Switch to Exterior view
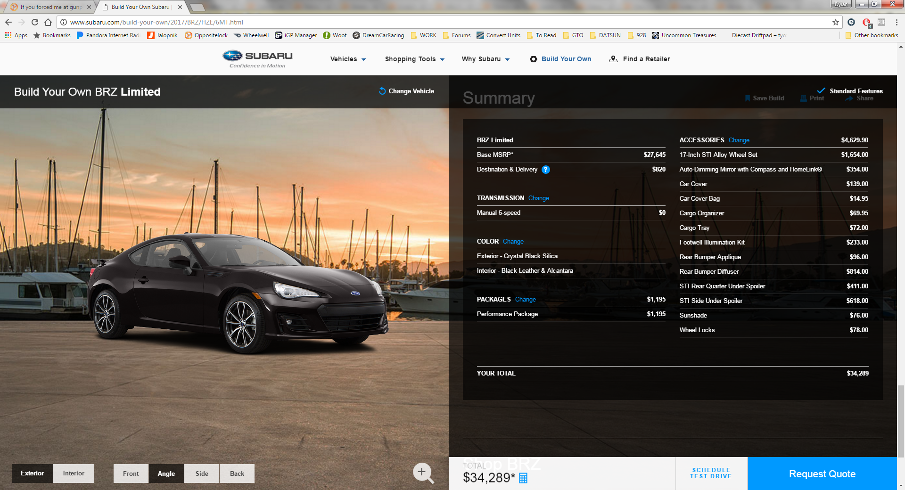 pyautogui.click(x=32, y=473)
